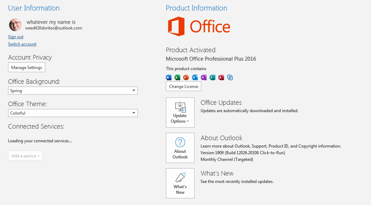Click the user profile photo
This screenshot has width=371, height=205.
pyautogui.click(x=15, y=25)
